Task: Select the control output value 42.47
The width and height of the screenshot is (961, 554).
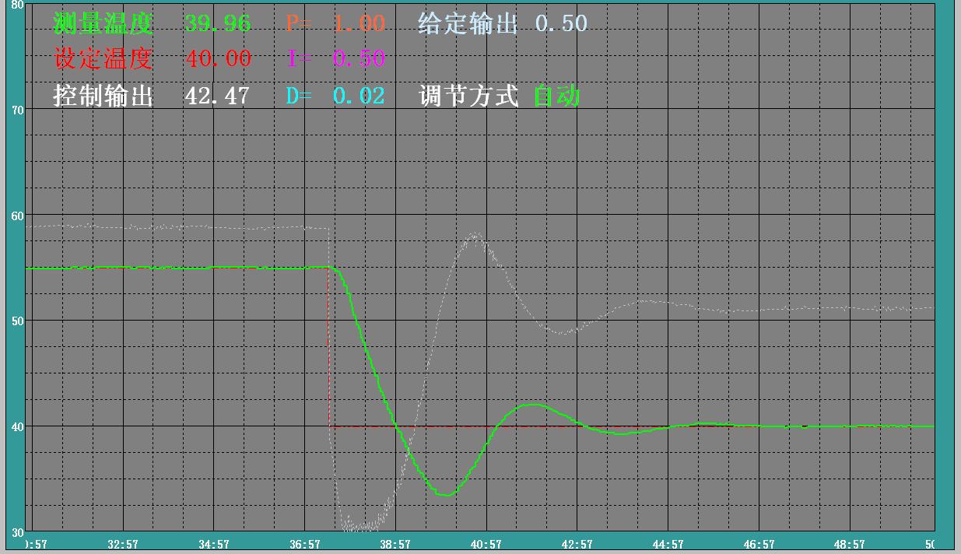Action: point(218,96)
